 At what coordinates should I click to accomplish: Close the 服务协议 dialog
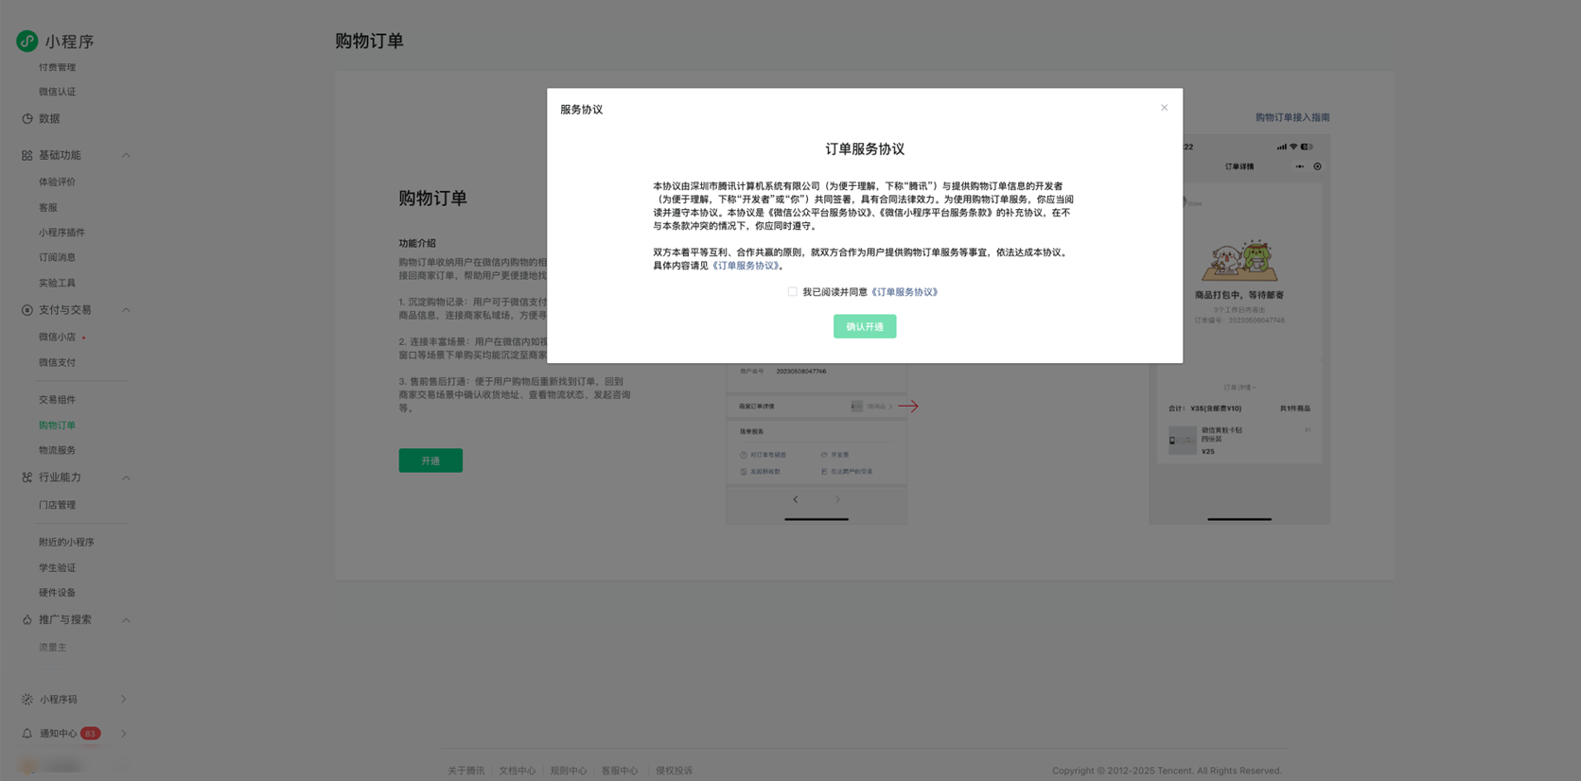pos(1164,108)
